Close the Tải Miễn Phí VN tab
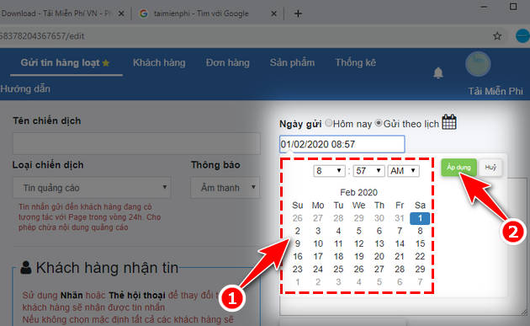The width and height of the screenshot is (530, 326). [121, 13]
